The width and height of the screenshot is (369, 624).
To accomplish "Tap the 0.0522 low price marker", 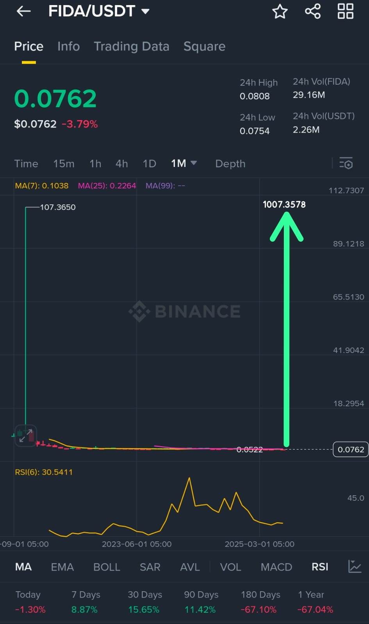I will point(250,450).
